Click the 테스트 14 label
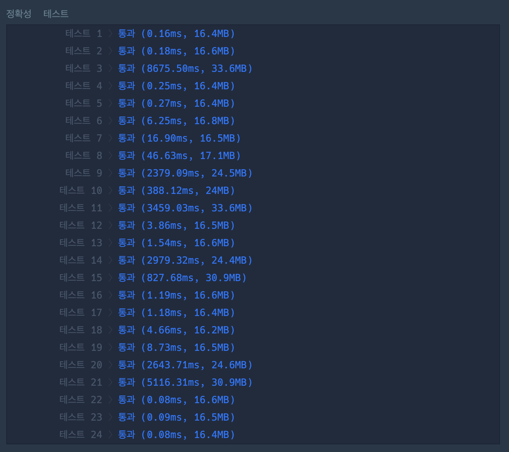This screenshot has width=509, height=452. click(81, 260)
